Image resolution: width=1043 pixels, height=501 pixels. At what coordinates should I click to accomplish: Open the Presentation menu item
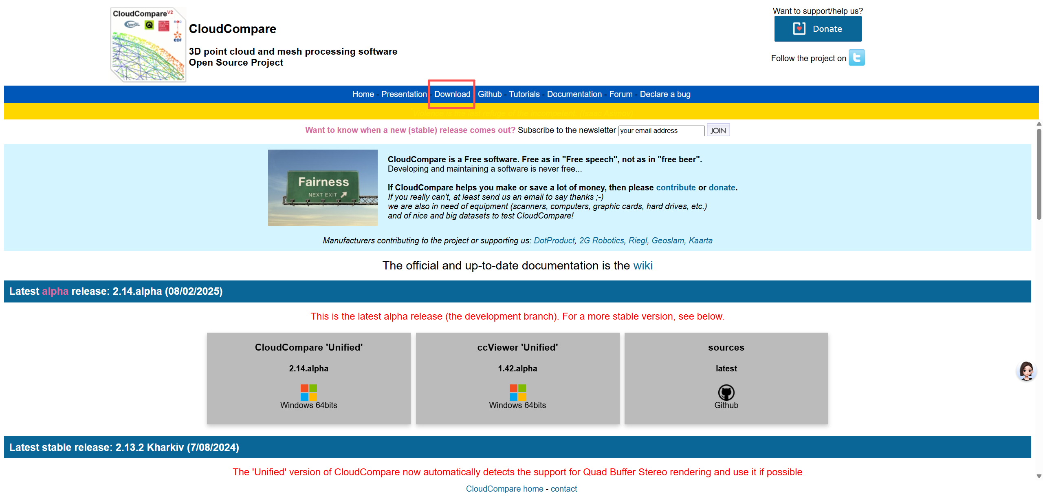click(x=404, y=94)
